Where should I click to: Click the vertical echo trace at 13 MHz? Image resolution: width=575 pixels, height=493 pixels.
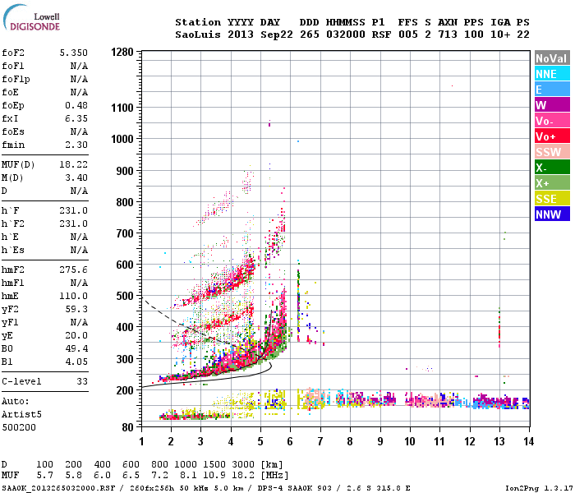click(499, 328)
